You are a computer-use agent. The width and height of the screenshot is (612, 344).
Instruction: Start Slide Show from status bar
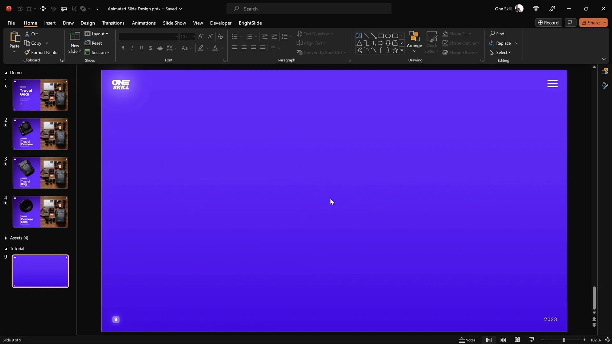(531, 340)
